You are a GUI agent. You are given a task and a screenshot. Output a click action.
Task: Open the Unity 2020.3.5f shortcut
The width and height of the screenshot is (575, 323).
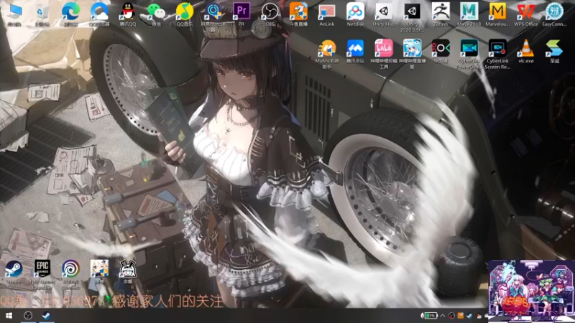(412, 17)
